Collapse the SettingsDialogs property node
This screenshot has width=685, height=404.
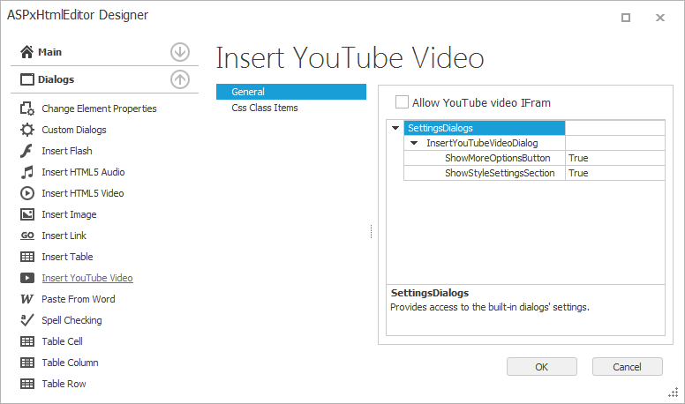click(395, 128)
